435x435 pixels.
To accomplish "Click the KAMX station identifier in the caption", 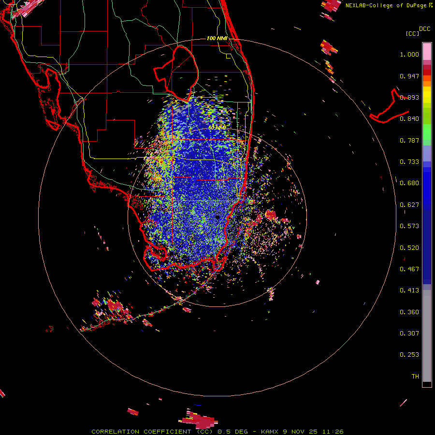I will click(269, 432).
